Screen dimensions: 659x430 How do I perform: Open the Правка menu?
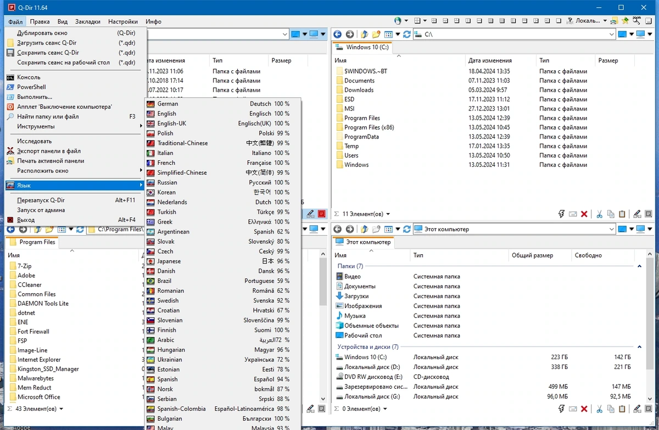[x=40, y=21]
